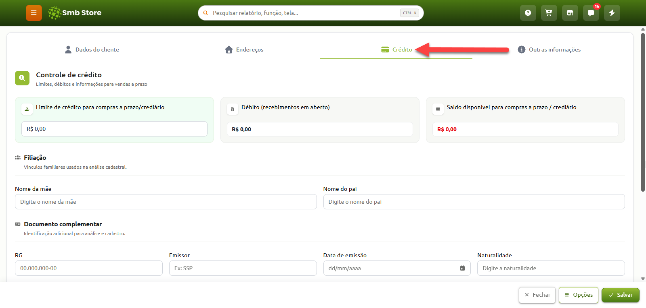Click the RG input field
The image size is (646, 308).
point(89,268)
